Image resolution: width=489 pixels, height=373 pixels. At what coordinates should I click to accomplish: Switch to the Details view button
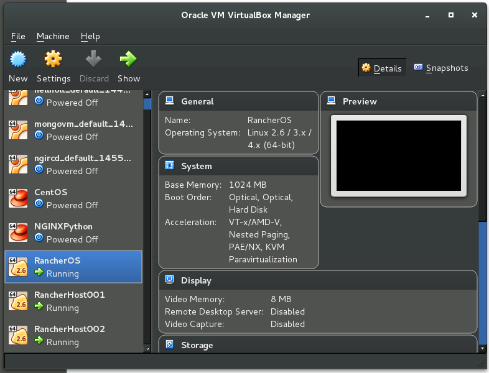click(382, 68)
